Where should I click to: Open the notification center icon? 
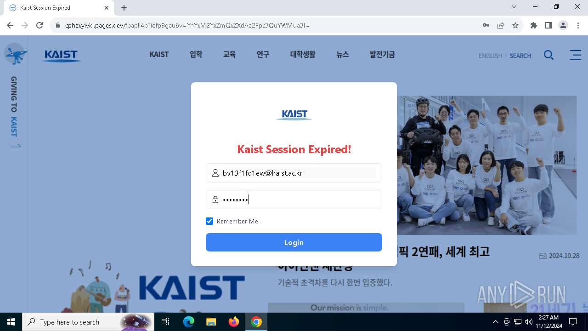573,322
